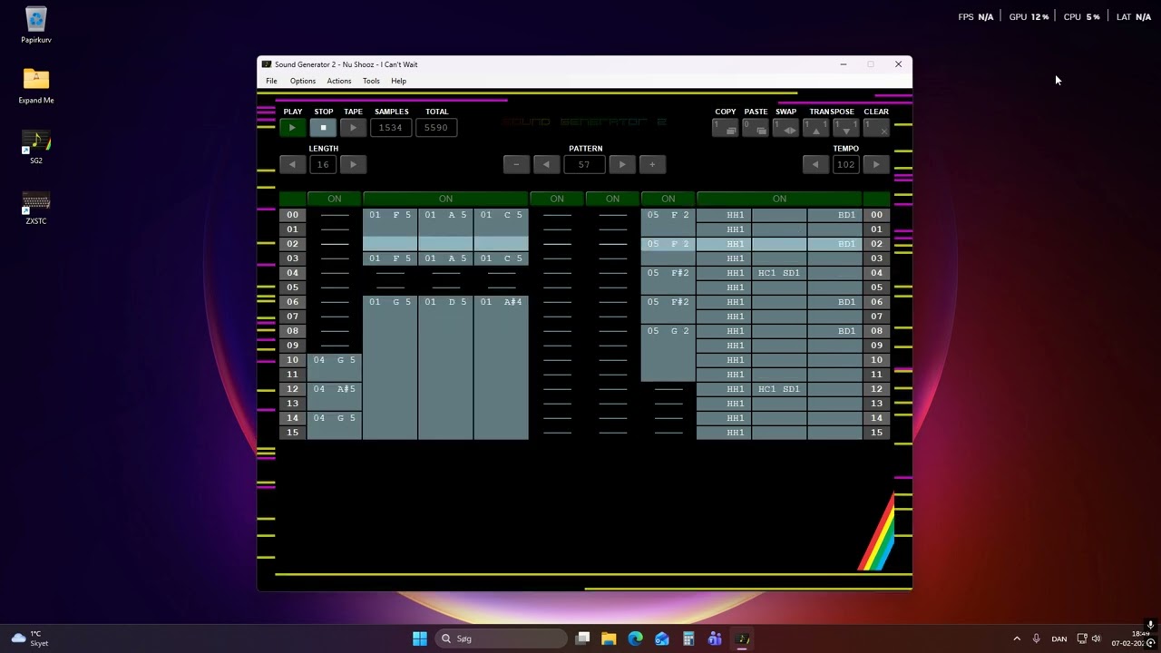Stop playback with the Stop button
The width and height of the screenshot is (1161, 653).
pos(323,128)
